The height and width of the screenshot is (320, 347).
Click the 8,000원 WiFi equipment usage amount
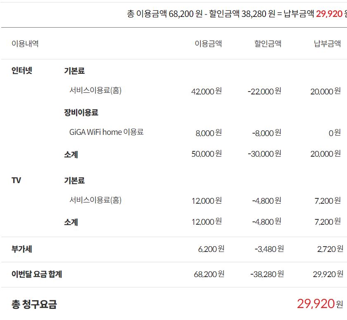(x=209, y=133)
